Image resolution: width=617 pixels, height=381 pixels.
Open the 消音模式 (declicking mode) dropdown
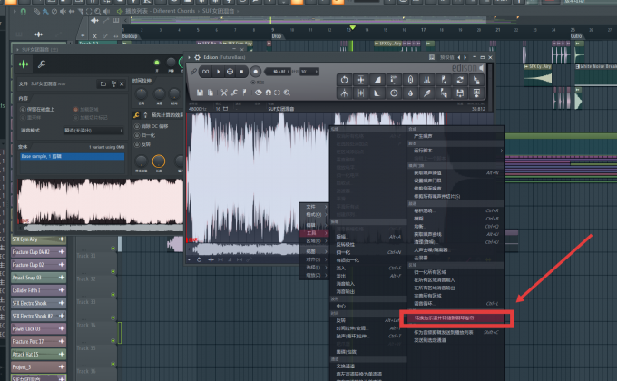click(x=93, y=131)
